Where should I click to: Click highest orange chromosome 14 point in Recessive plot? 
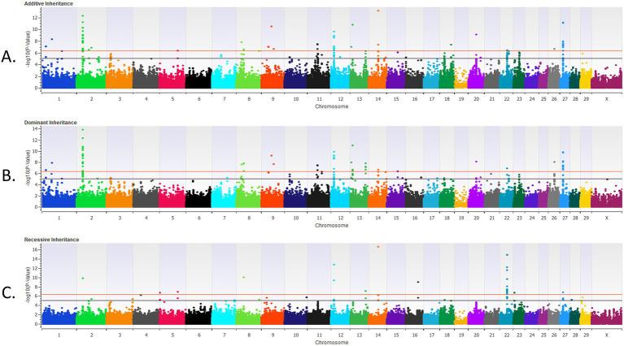pos(377,247)
